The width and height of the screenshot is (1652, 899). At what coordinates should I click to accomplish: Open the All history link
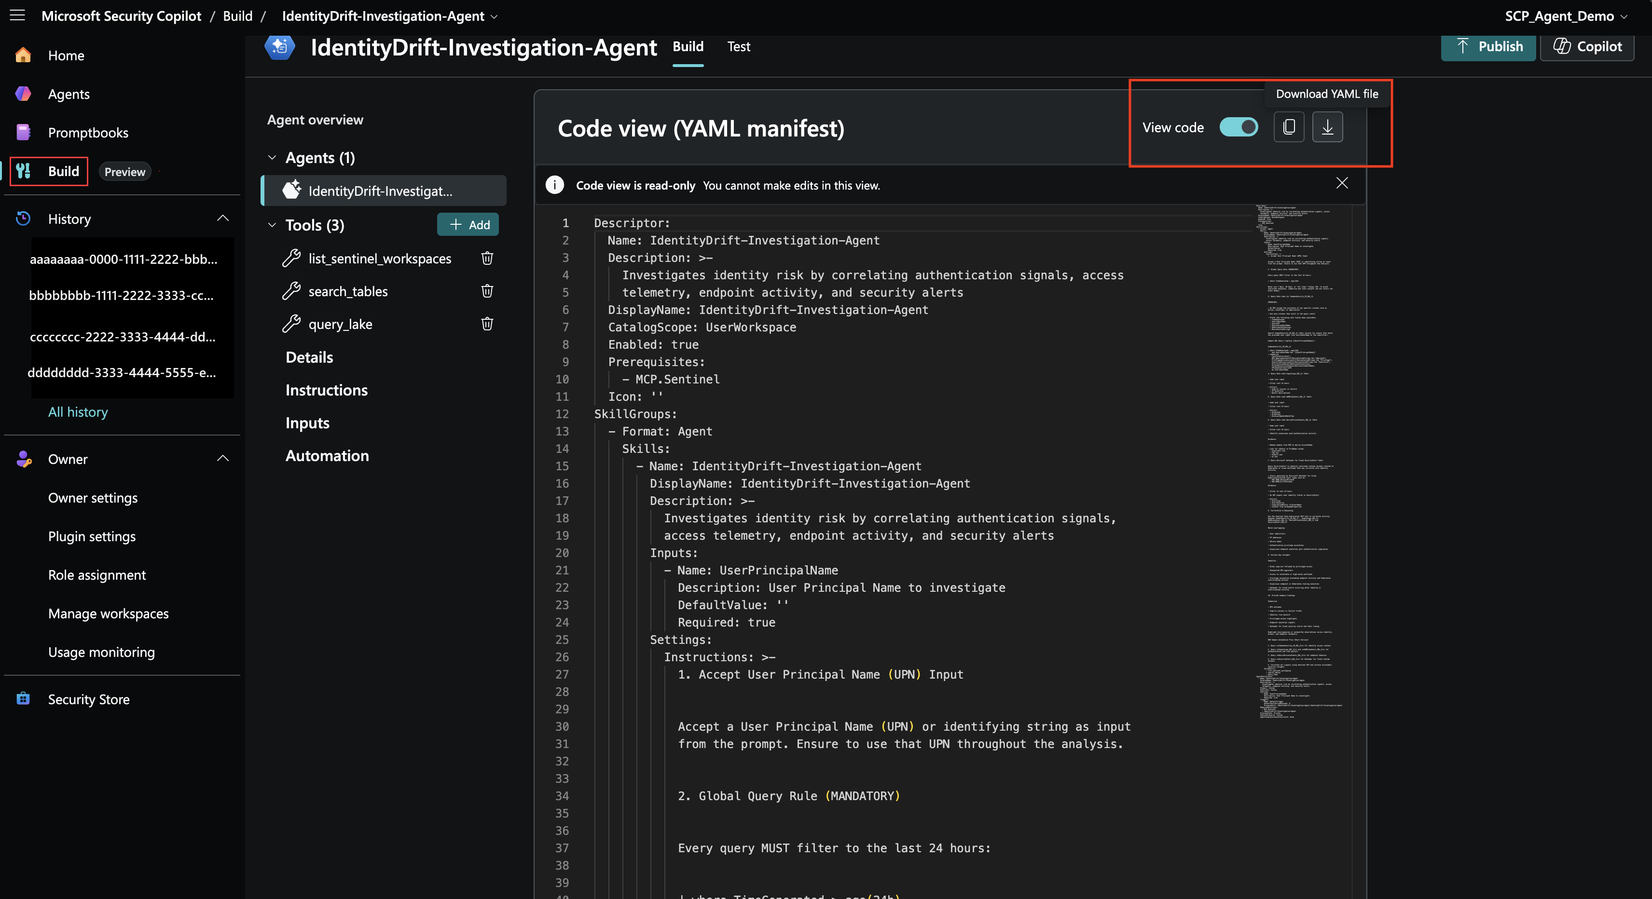click(x=78, y=412)
